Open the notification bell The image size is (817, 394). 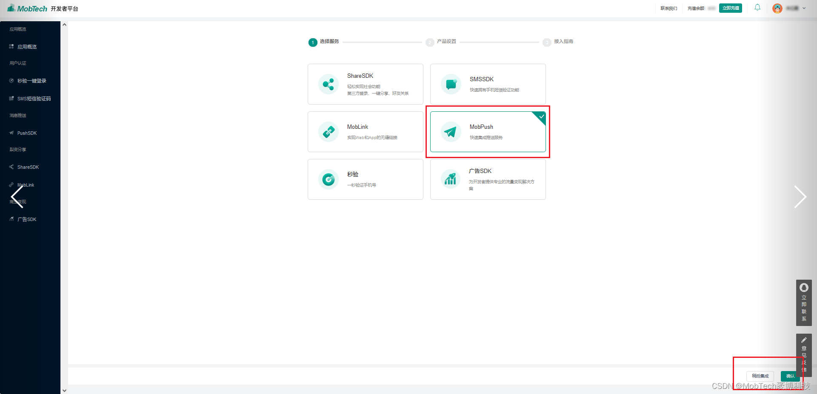pos(757,8)
